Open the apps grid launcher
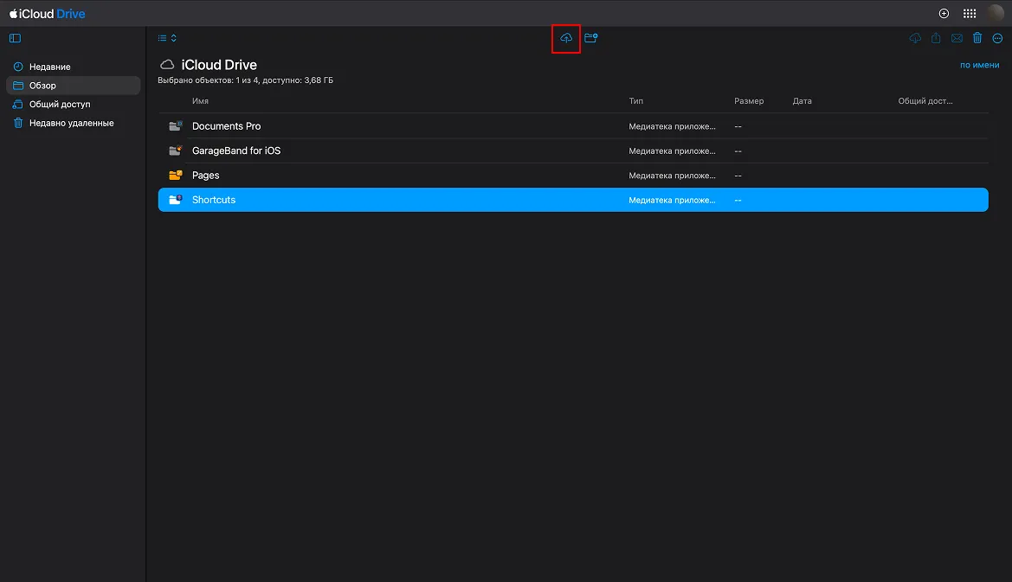 point(970,14)
